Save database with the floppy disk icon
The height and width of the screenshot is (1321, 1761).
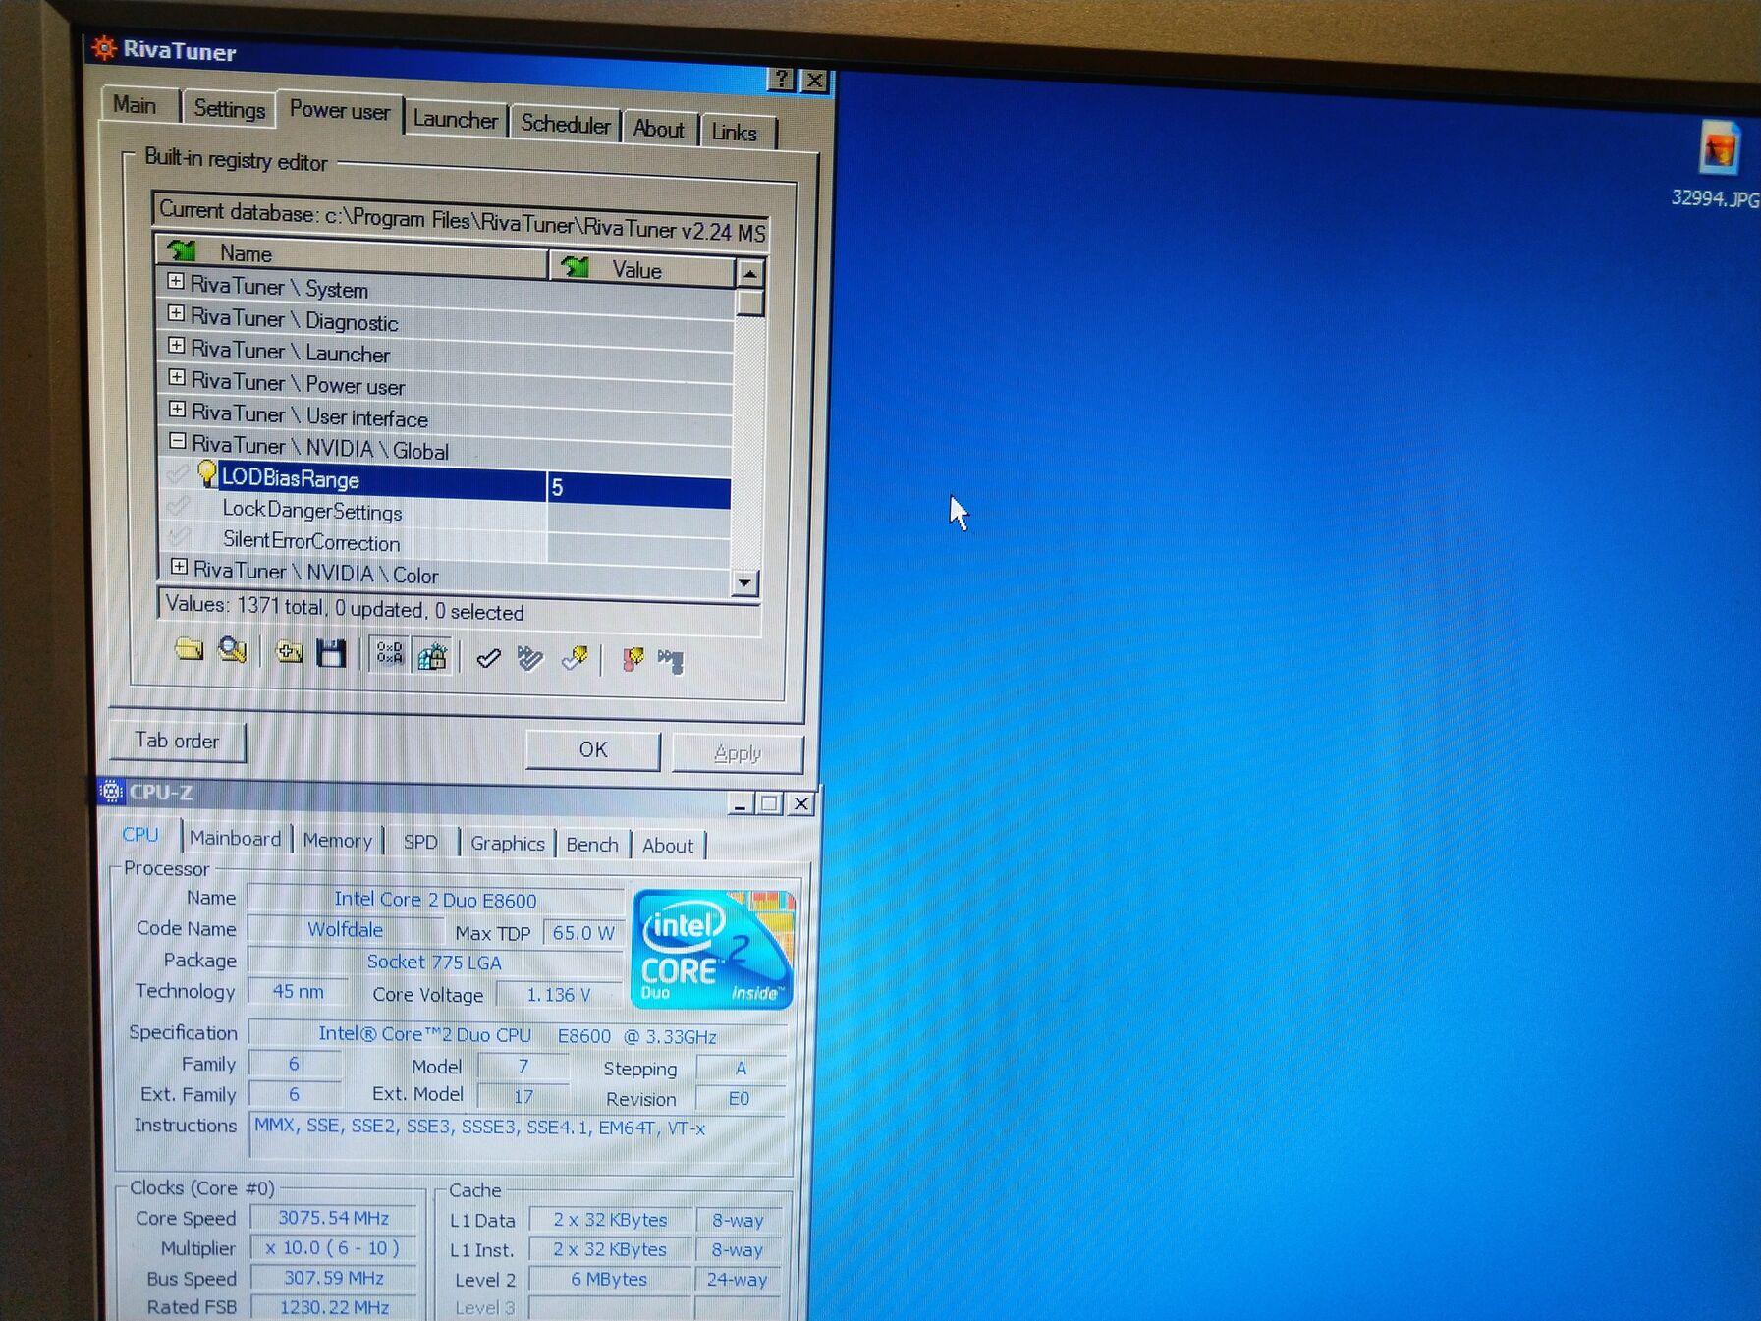331,653
